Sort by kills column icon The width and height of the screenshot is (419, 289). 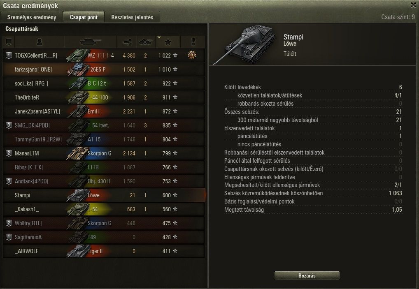(x=146, y=42)
